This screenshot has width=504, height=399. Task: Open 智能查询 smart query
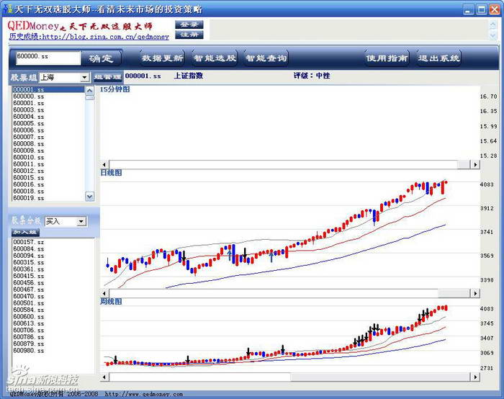266,58
